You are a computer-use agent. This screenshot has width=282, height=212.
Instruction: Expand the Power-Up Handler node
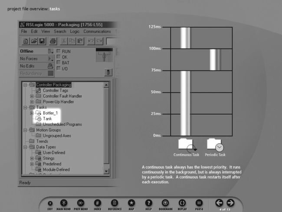click(32, 102)
